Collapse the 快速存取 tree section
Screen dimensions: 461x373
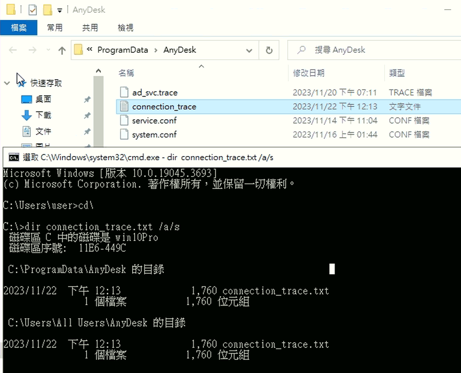[x=7, y=82]
